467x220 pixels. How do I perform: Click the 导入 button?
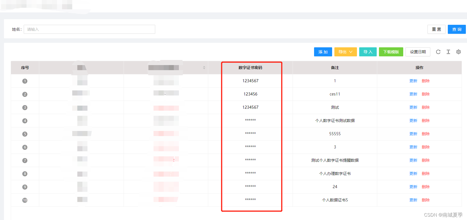368,52
